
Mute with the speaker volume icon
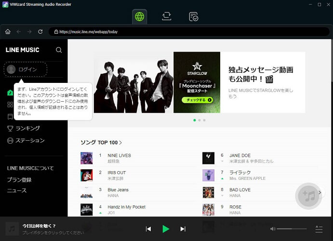(x=273, y=228)
